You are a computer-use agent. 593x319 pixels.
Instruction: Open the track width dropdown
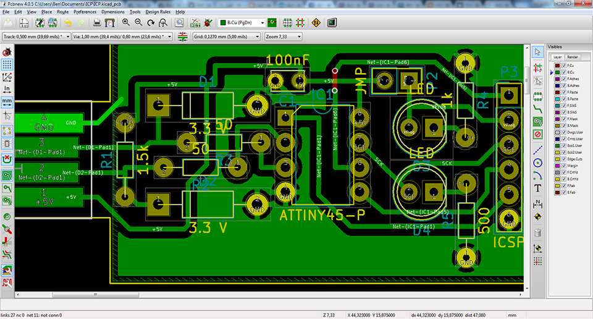(x=36, y=36)
